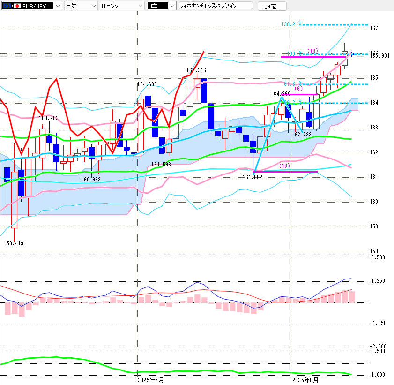Click the 164 price axis label
Viewport: 394px width, 385px height.
coord(374,103)
